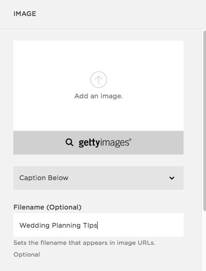Click blank end of the filename field
The image size is (206, 271).
140,225
